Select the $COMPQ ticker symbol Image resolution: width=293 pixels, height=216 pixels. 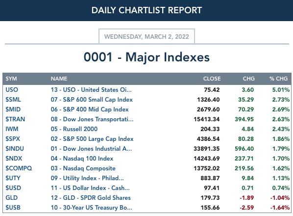[x=19, y=168]
